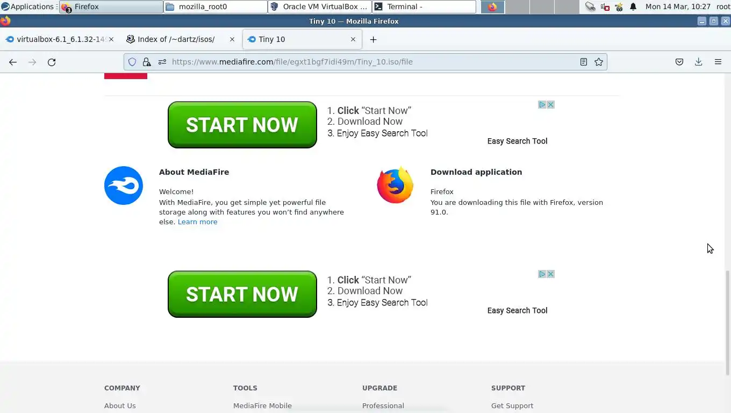Switch to Oracle VM VirtualBox window

click(320, 6)
